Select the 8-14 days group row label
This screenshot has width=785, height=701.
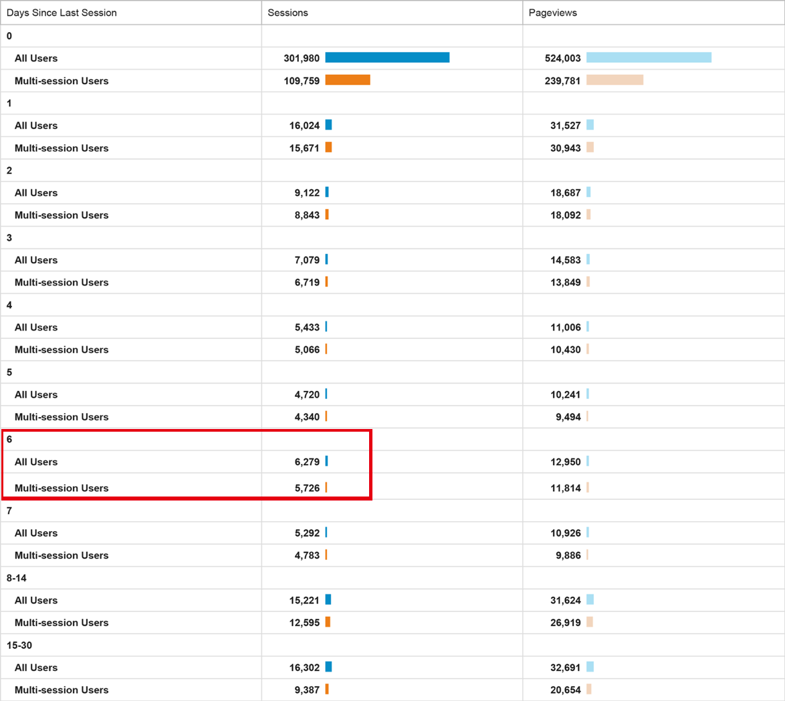[17, 577]
